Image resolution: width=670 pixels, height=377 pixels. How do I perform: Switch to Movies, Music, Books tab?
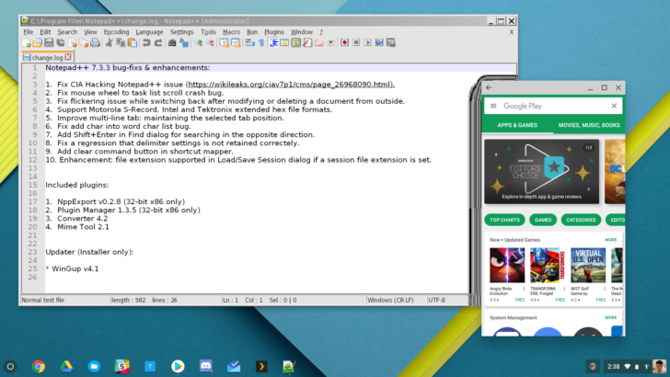pos(589,125)
